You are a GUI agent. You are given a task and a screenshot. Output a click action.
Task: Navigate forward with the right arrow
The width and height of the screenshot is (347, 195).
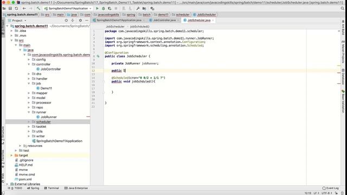coord(30,9)
